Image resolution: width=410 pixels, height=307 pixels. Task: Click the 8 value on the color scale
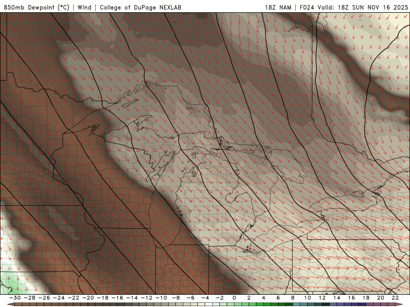coord(293,298)
